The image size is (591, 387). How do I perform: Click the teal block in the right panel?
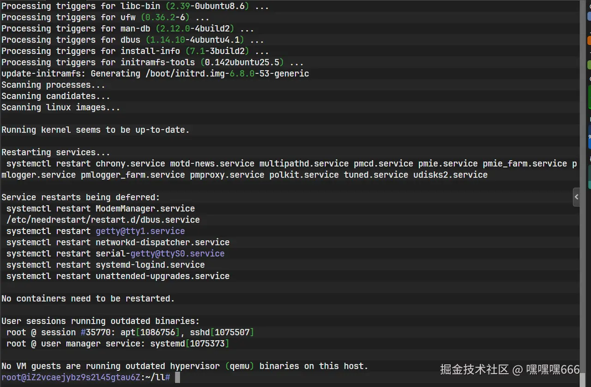tap(590, 177)
